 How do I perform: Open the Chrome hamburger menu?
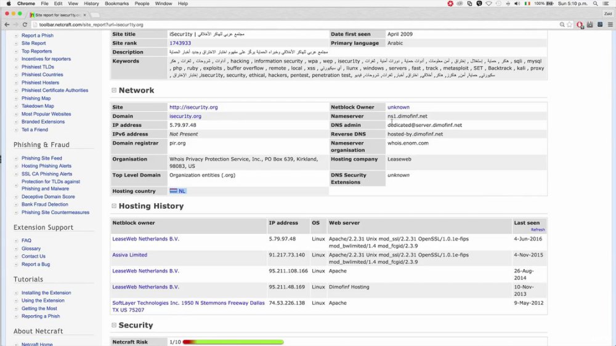point(610,25)
